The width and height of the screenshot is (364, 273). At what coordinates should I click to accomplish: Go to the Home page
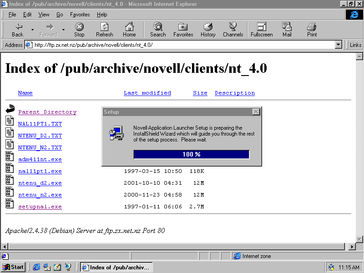pos(129,30)
